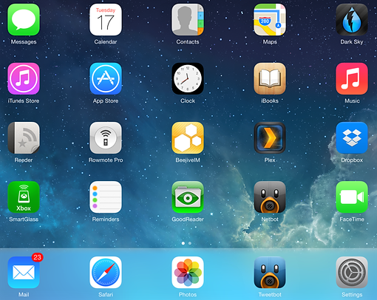Open the iTunes Store app
Image resolution: width=377 pixels, height=300 pixels.
(24, 79)
